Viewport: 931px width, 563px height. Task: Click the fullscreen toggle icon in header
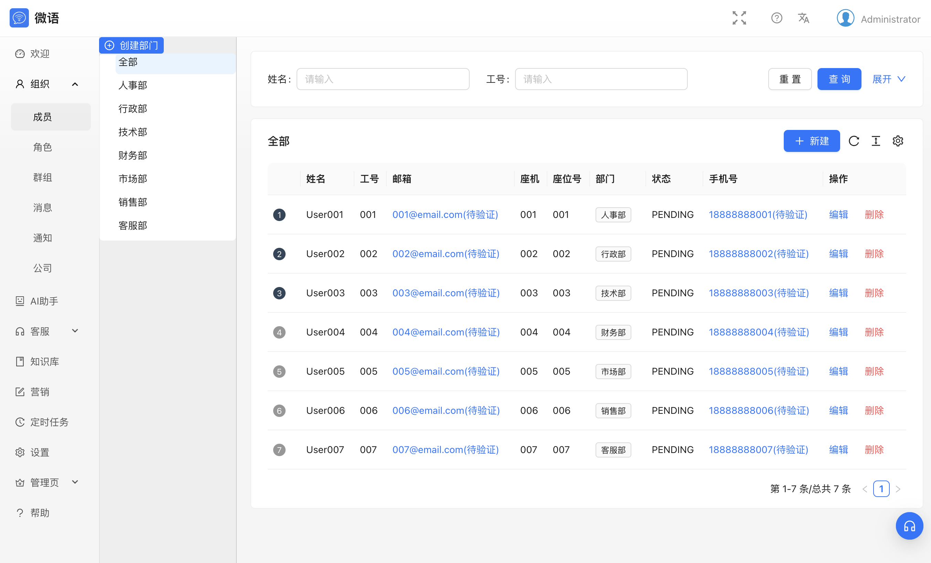tap(739, 18)
